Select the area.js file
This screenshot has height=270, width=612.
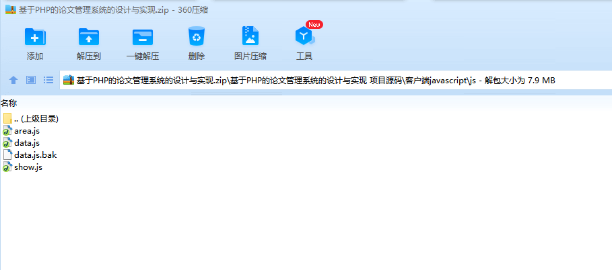coord(26,131)
